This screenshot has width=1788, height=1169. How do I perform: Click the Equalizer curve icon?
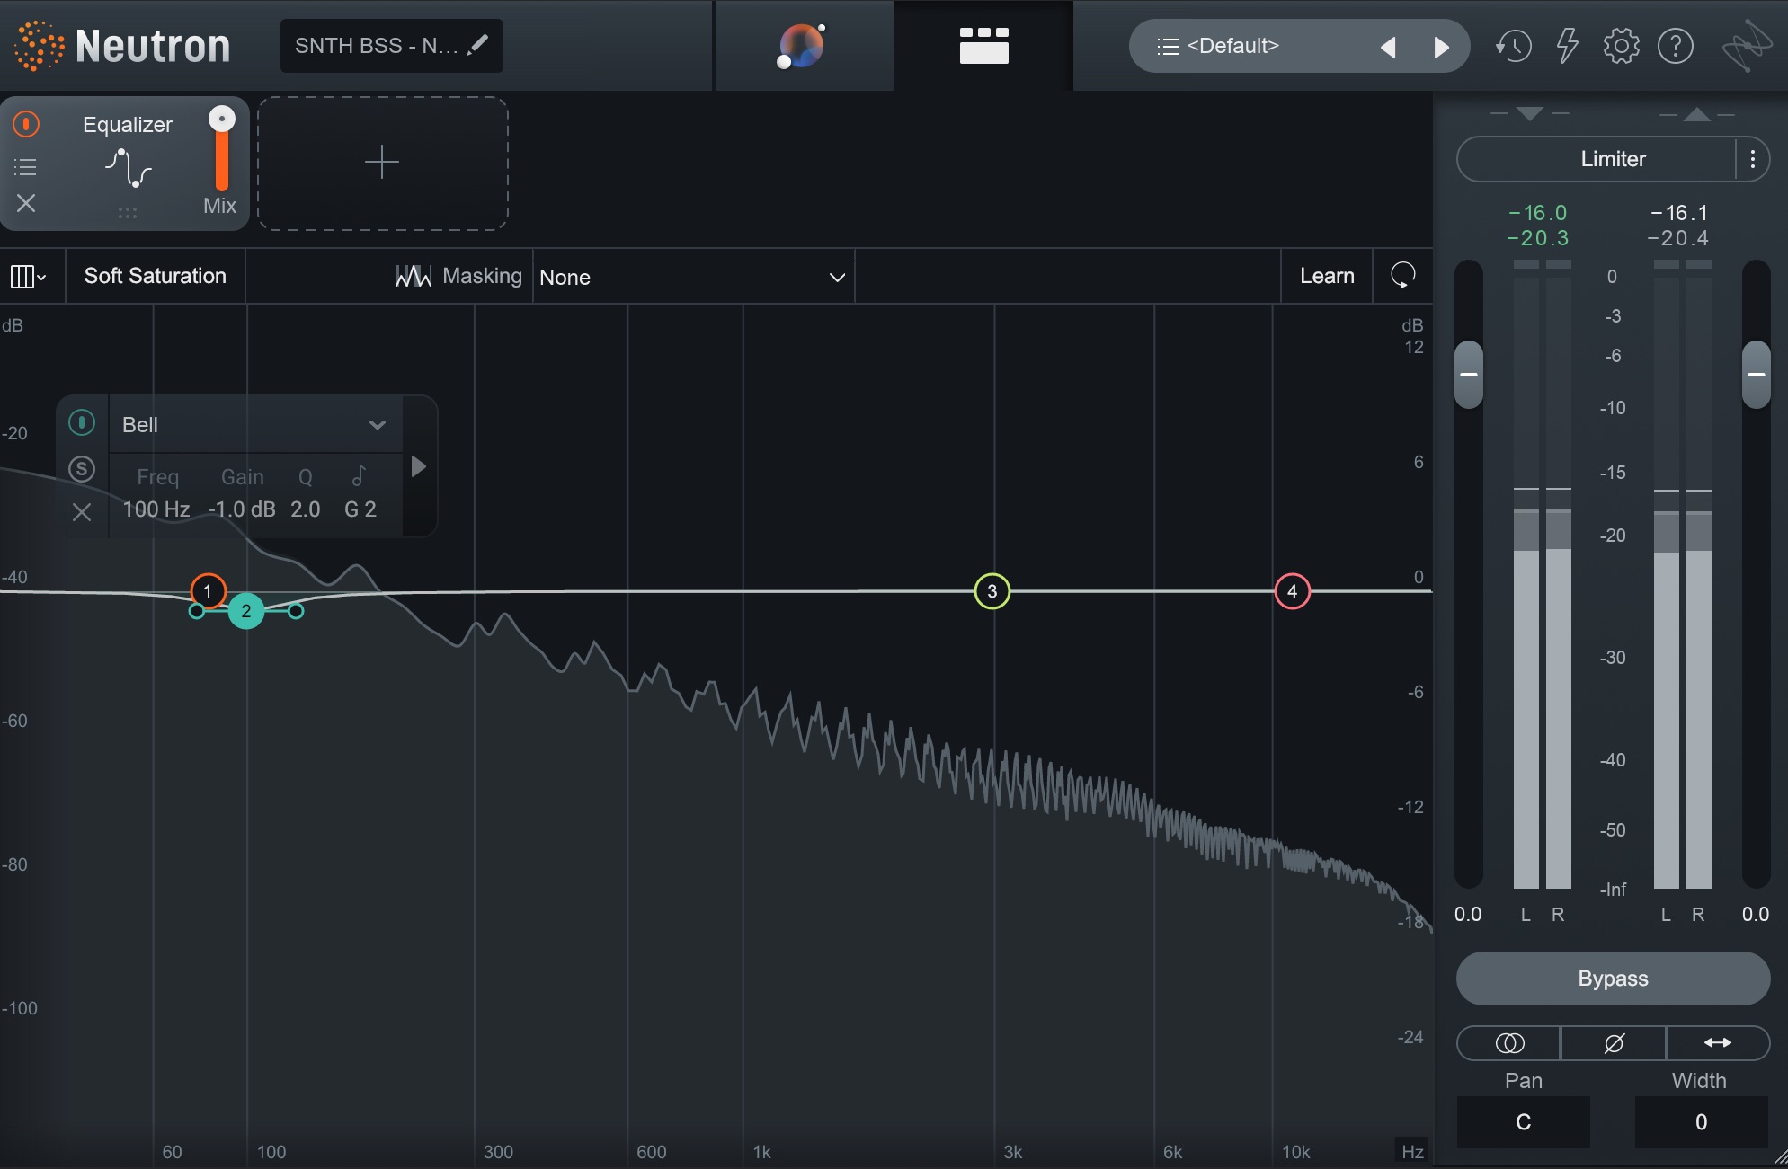click(128, 167)
